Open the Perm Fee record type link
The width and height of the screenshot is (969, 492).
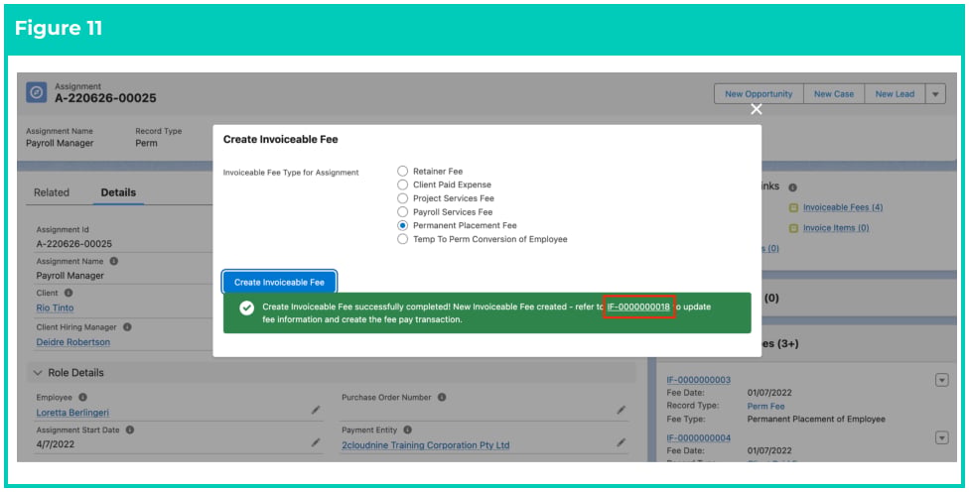tap(765, 406)
